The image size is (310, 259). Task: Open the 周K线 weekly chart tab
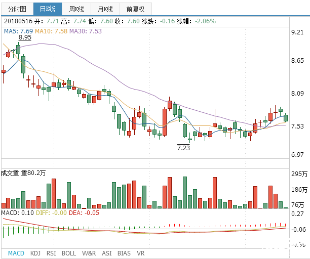(76, 9)
